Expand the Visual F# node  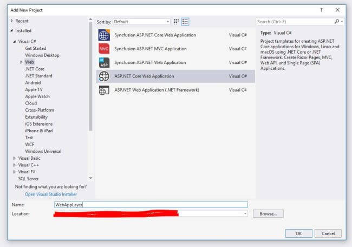click(x=15, y=172)
